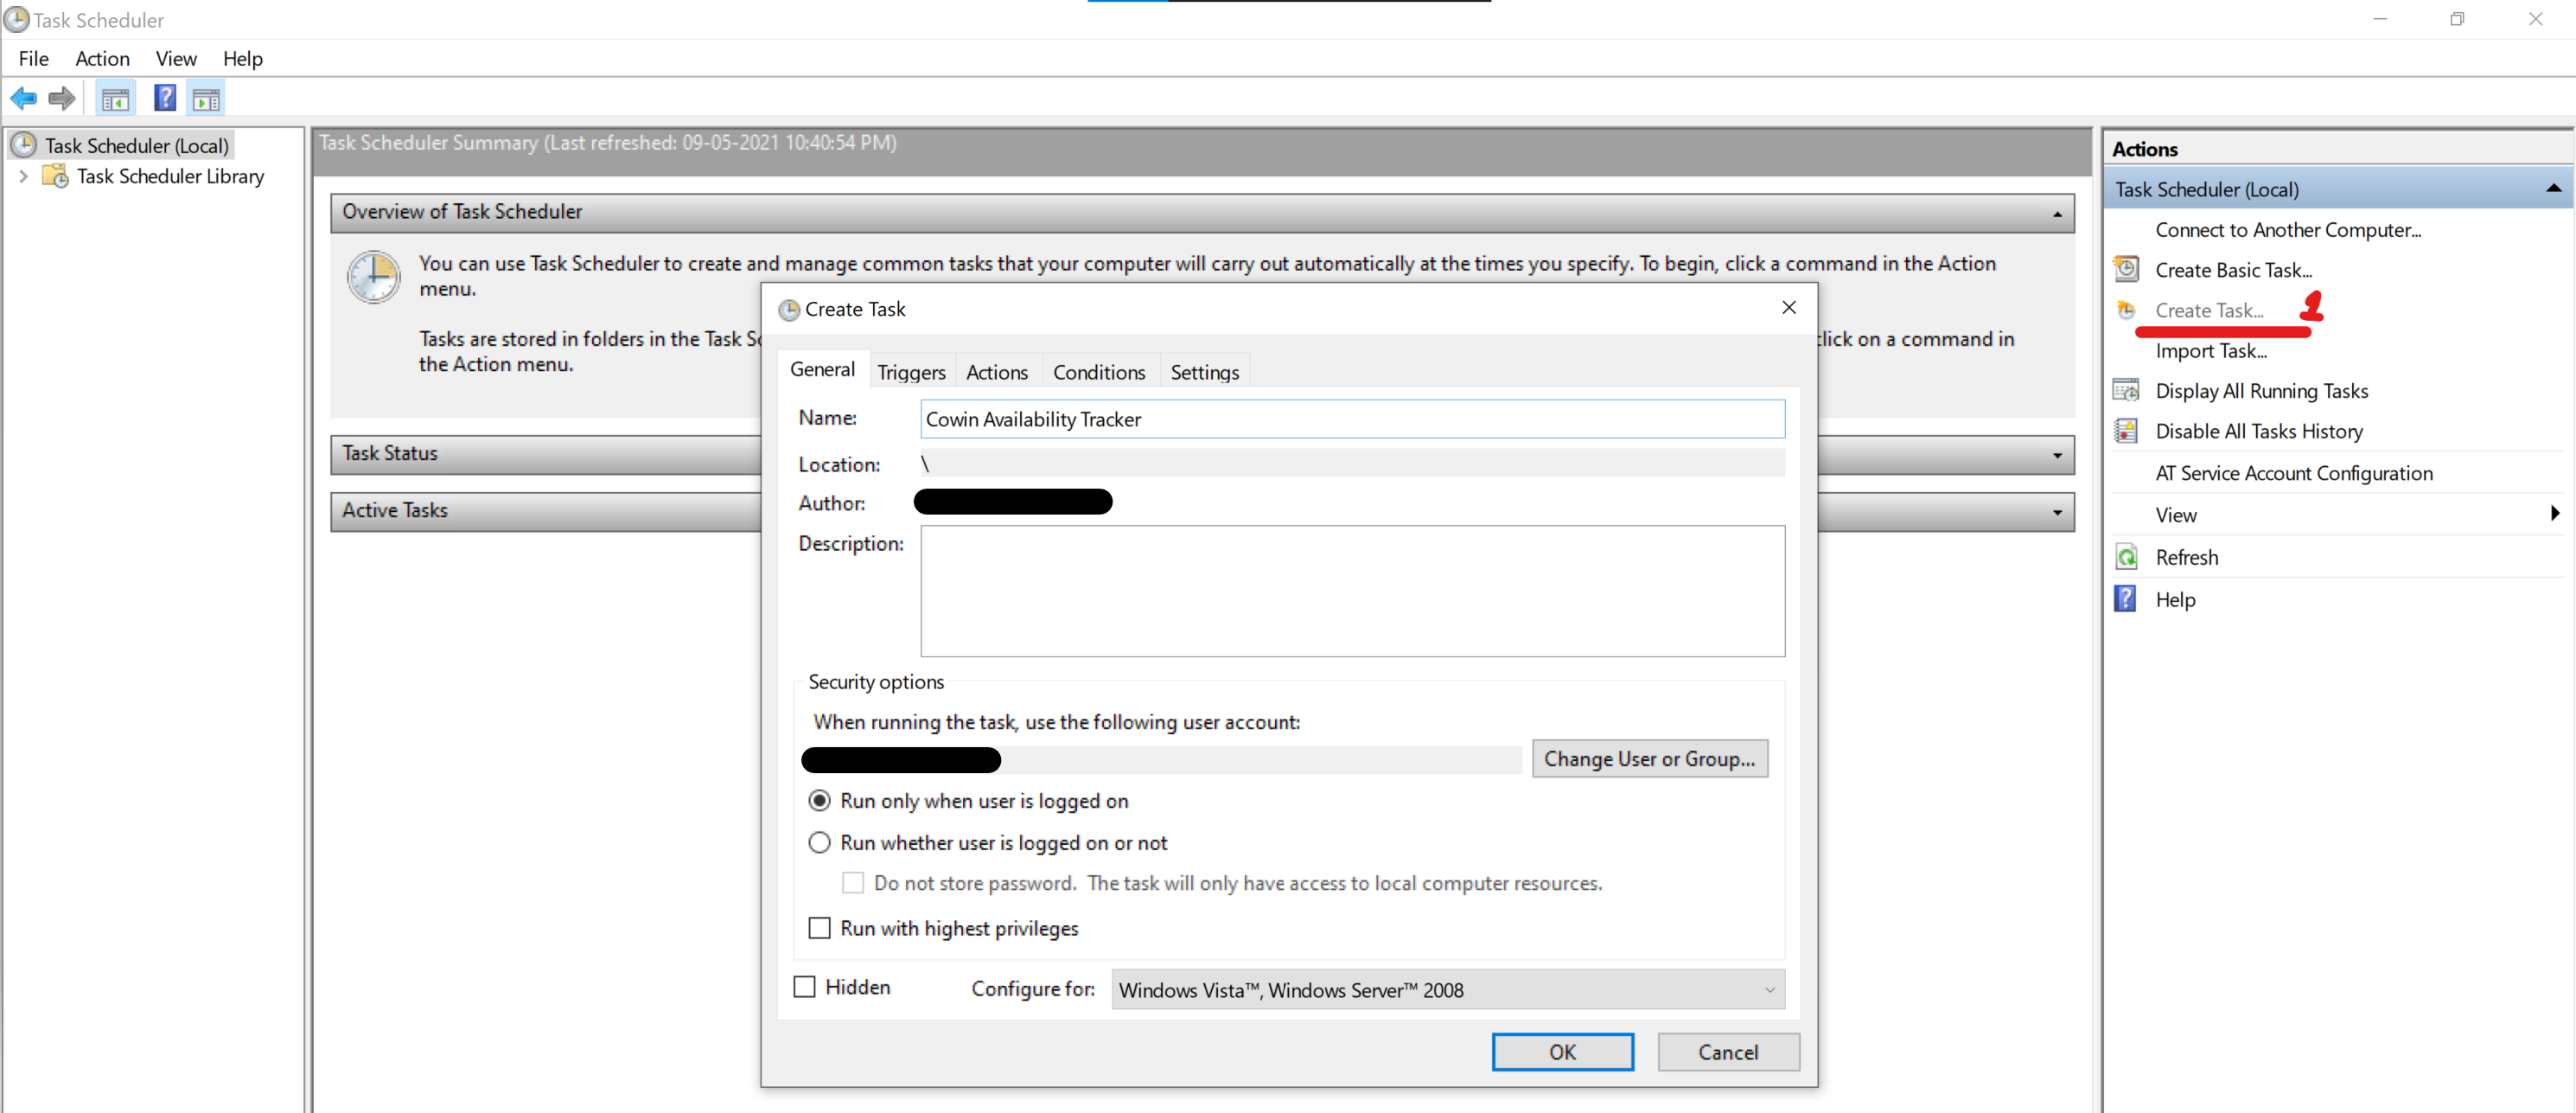The height and width of the screenshot is (1113, 2576).
Task: Click inside the Description text box
Action: (1351, 590)
